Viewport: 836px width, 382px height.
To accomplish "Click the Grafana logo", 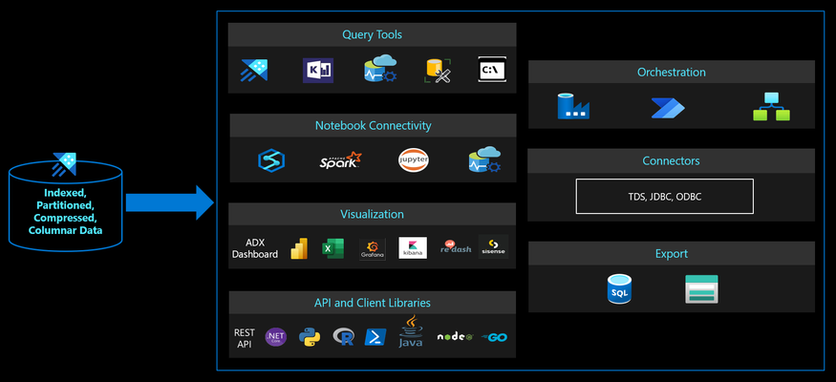I will [373, 248].
